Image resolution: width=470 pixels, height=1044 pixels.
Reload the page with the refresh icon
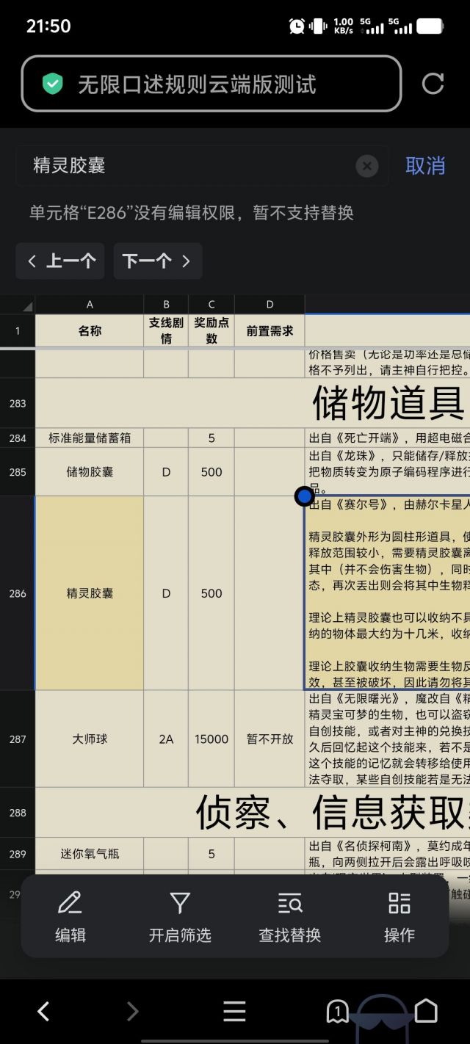tap(433, 84)
